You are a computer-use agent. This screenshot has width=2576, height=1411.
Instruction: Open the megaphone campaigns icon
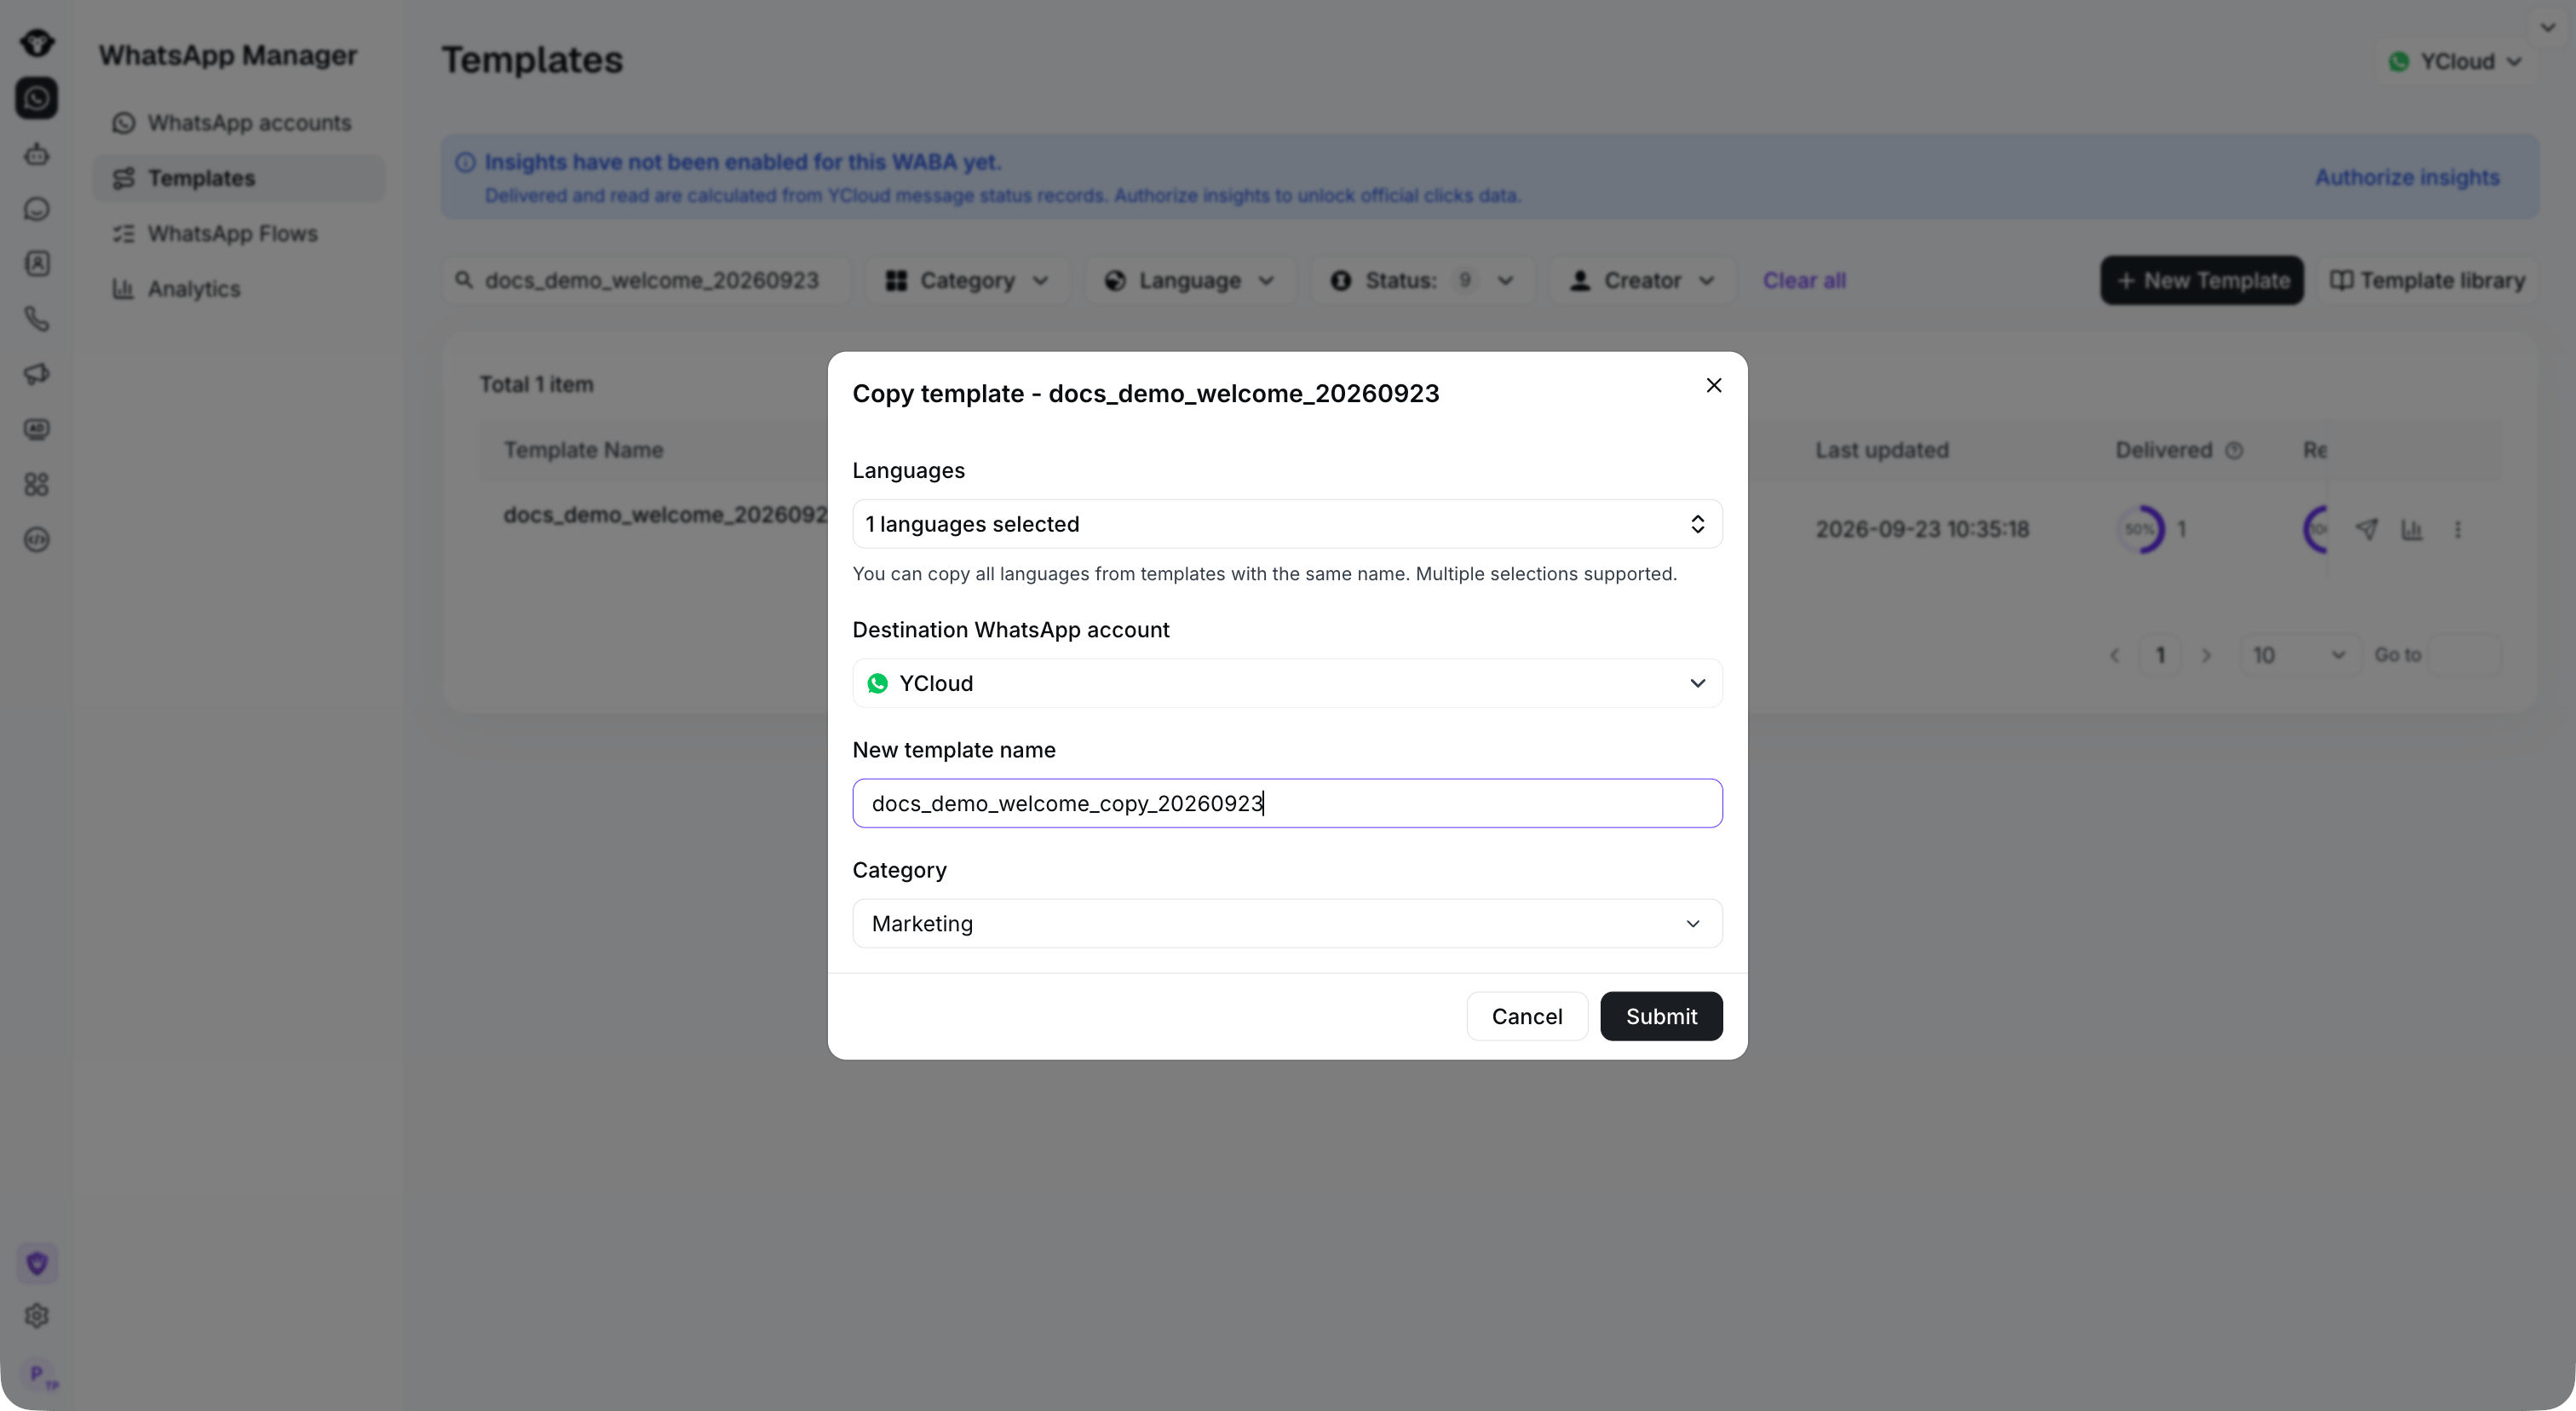coord(37,374)
